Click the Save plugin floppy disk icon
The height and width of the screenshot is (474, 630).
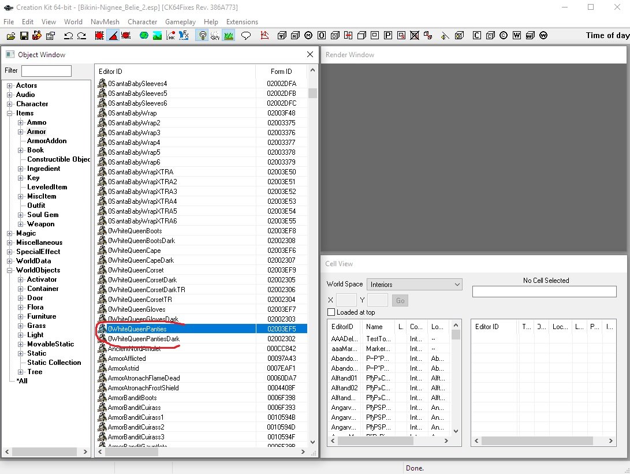click(x=24, y=36)
